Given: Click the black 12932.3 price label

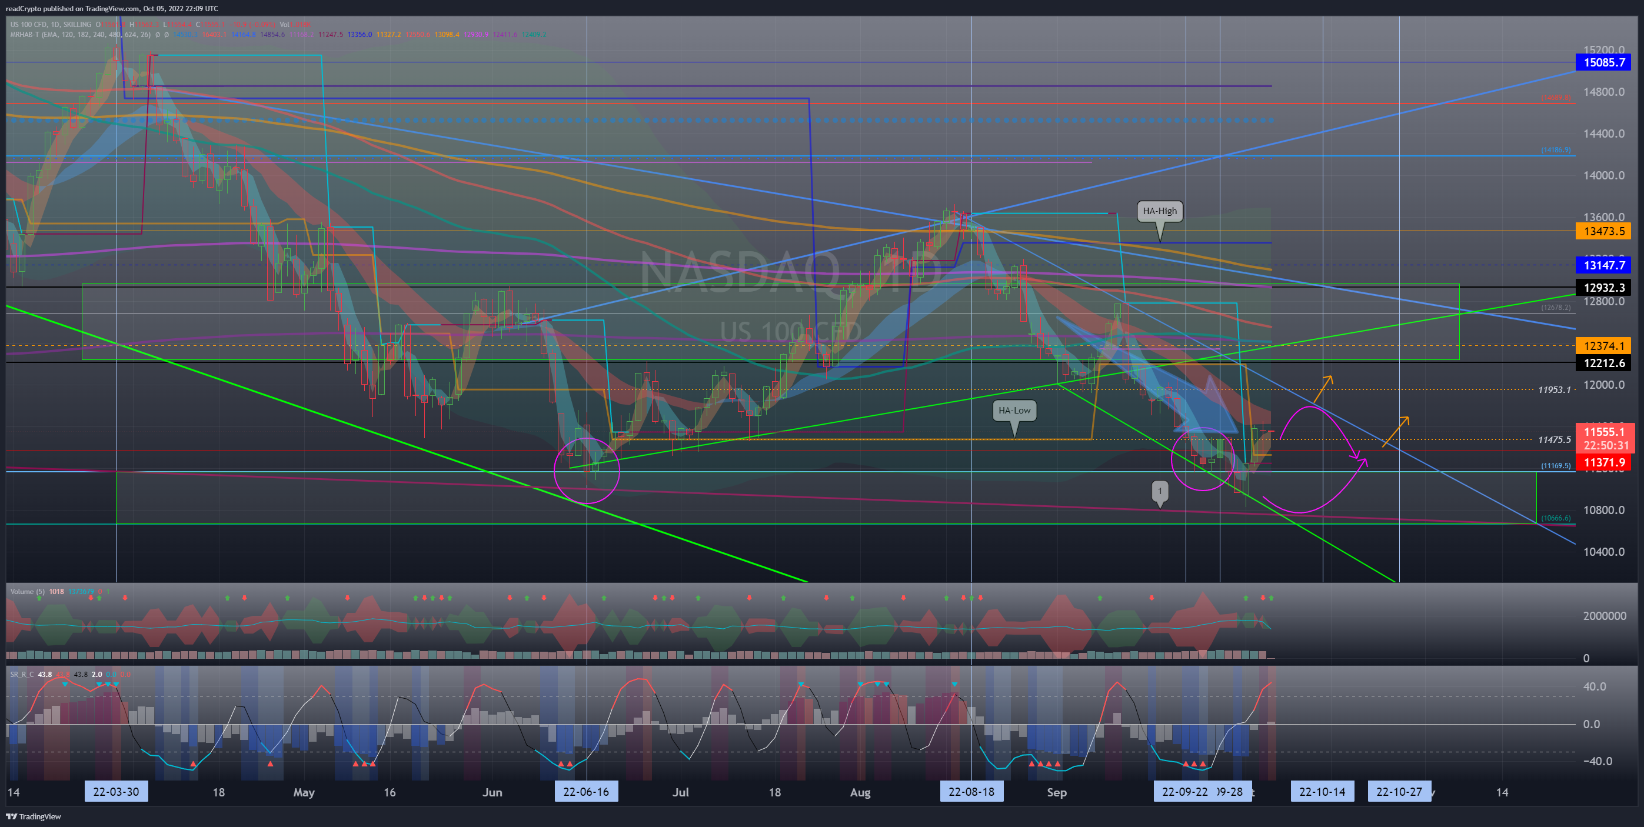Looking at the screenshot, I should point(1603,288).
